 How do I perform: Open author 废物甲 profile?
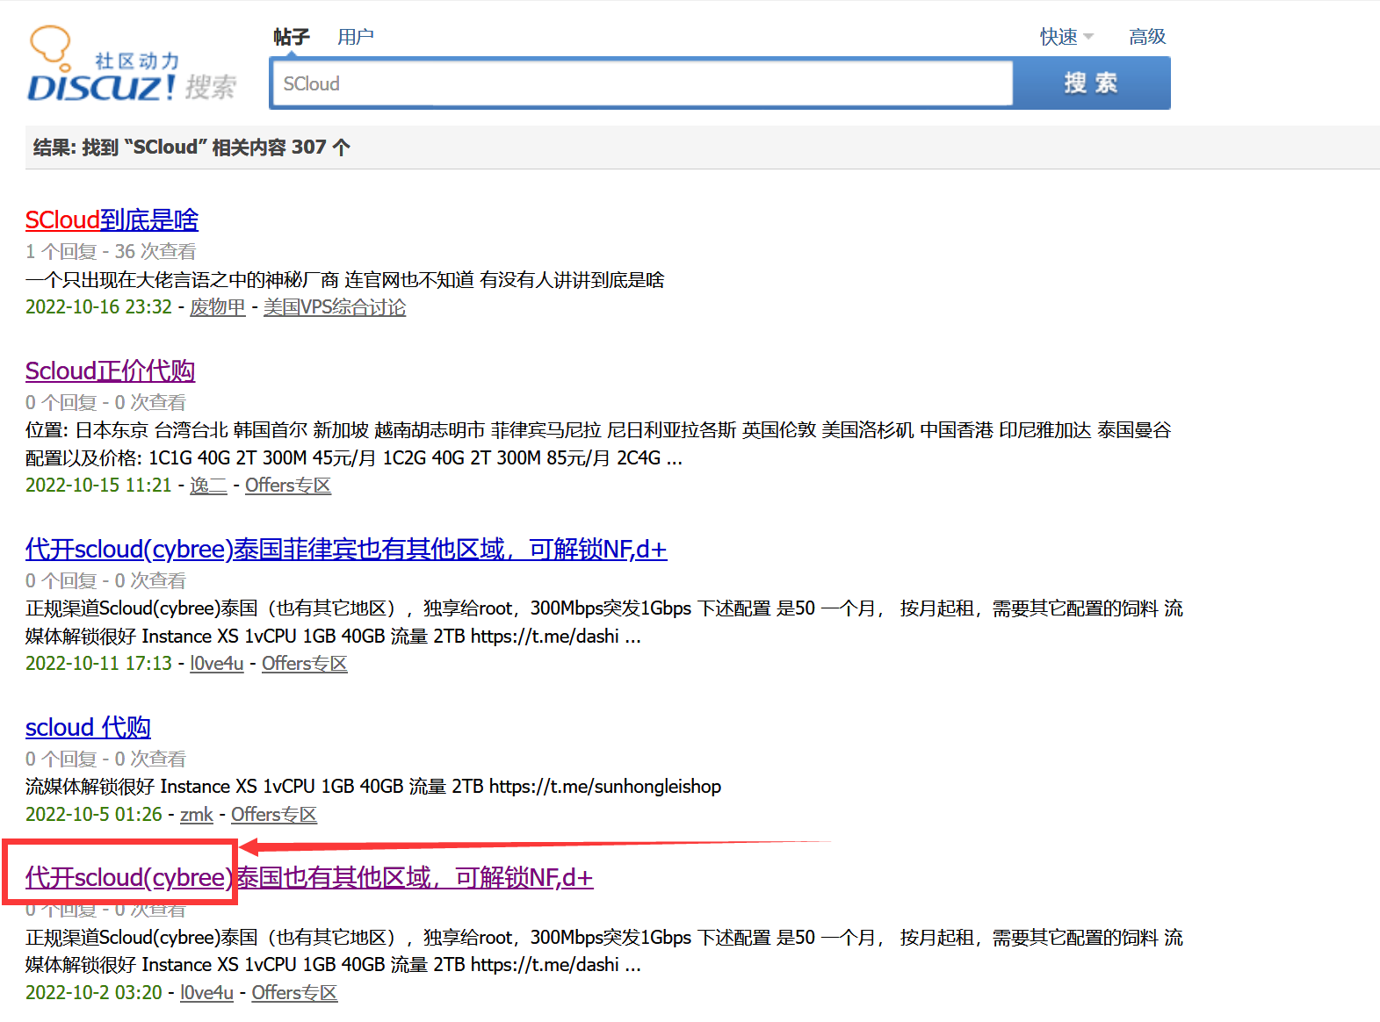pyautogui.click(x=218, y=307)
